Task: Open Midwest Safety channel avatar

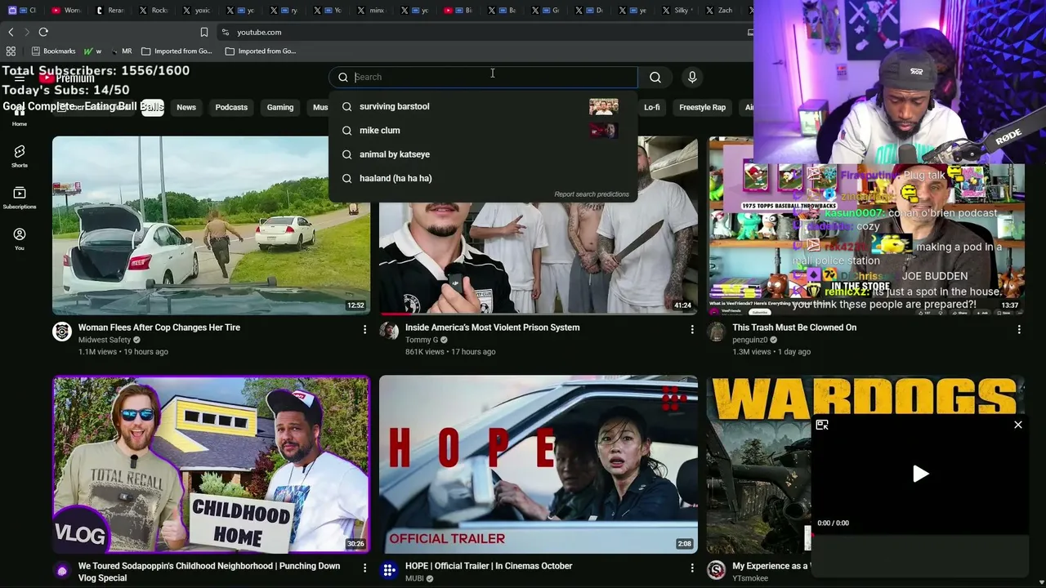Action: [x=62, y=331]
